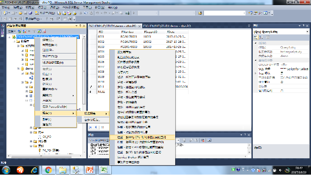Image resolution: width=311 pixels, height=175 pixels.
Task: Open the highlighted Standard Reports submenu entry
Action: [93, 113]
